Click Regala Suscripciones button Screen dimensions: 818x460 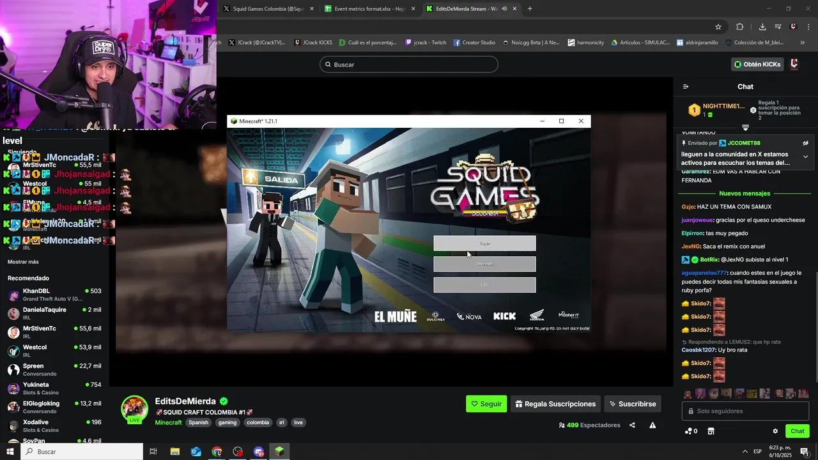click(555, 404)
